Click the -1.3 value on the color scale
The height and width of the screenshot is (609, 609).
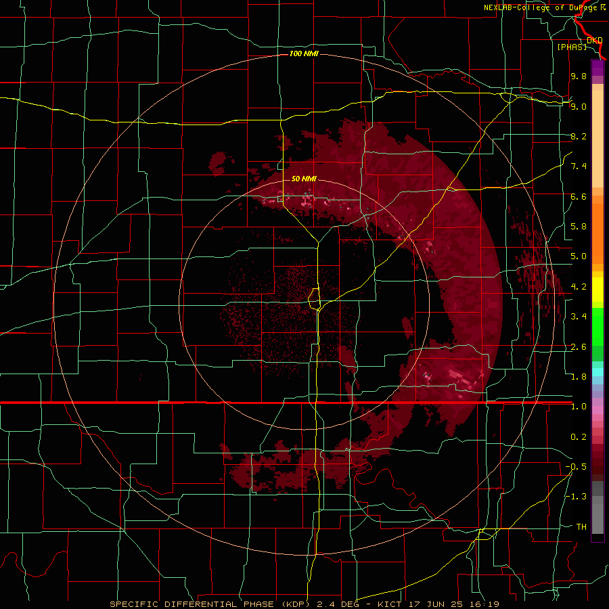576,497
